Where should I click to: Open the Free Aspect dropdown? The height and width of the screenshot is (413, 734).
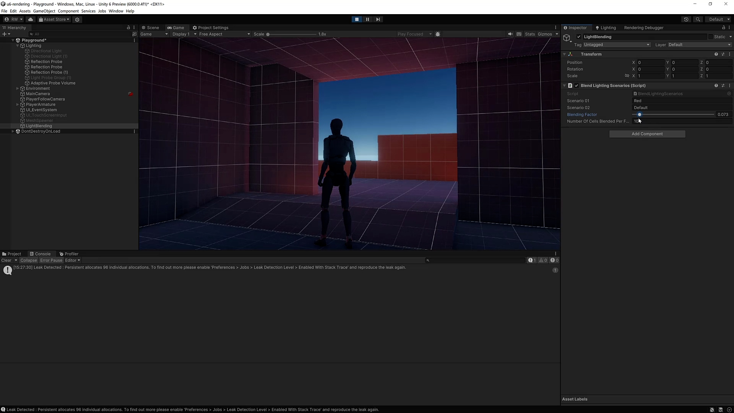pos(224,34)
